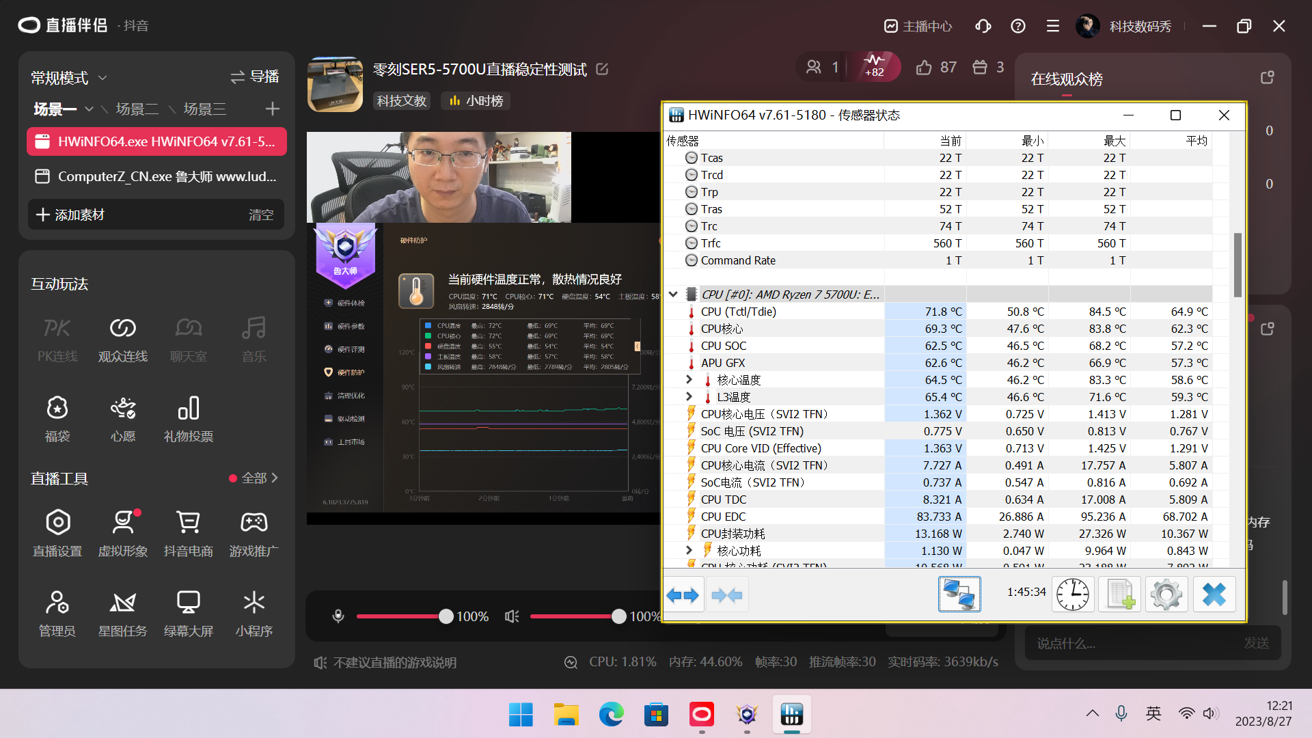Open 直播设置 stream settings
The image size is (1312, 738).
(57, 534)
